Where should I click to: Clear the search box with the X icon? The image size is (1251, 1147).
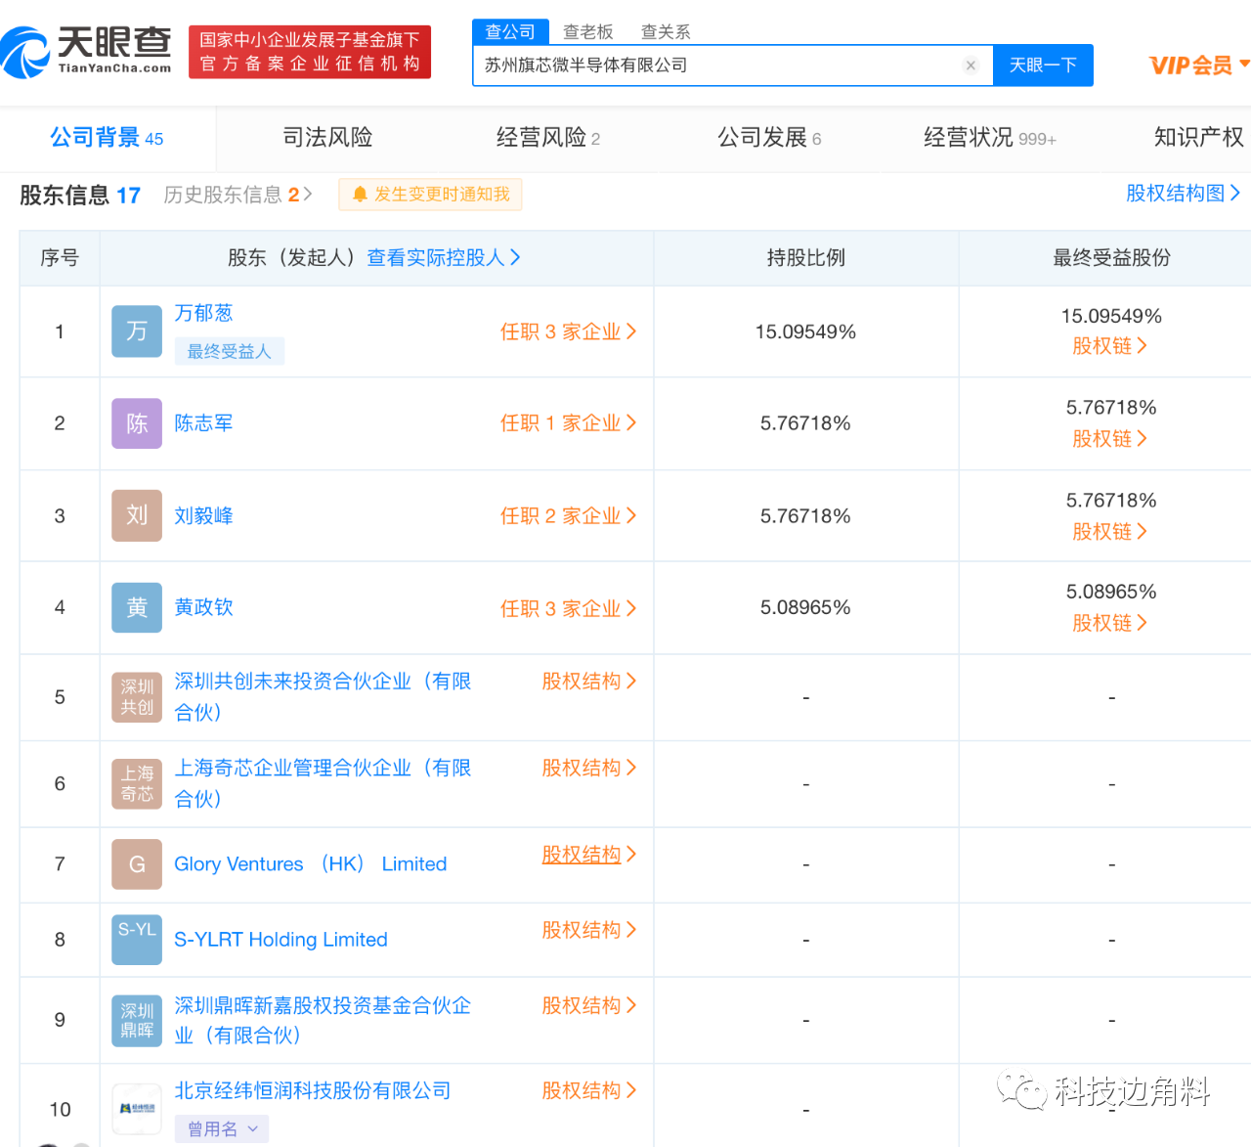971,66
